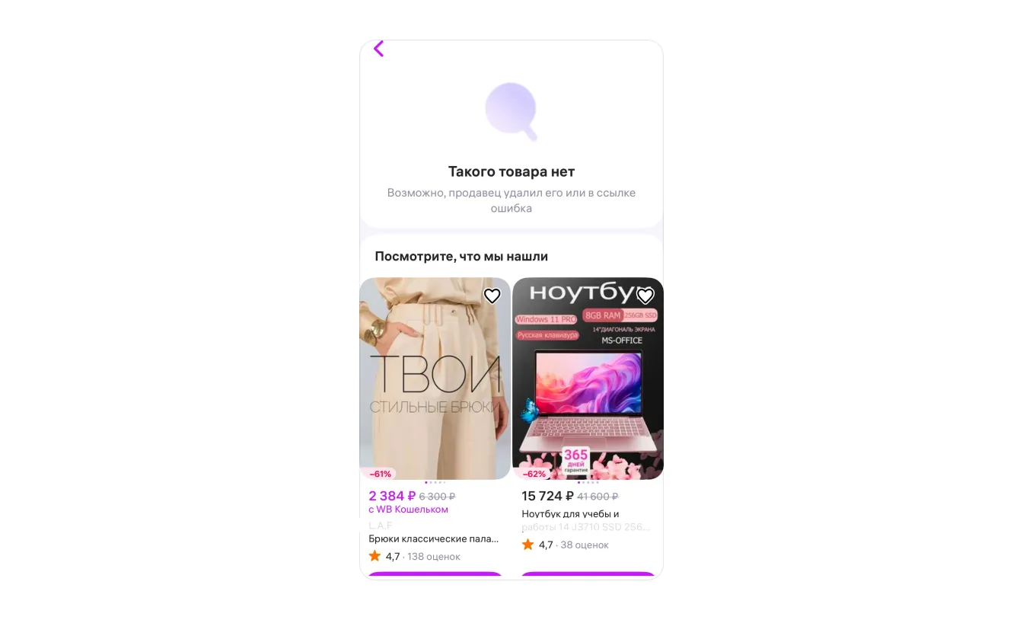The width and height of the screenshot is (1023, 620).
Task: Click the orange star of 138 оценок
Action: tap(374, 556)
